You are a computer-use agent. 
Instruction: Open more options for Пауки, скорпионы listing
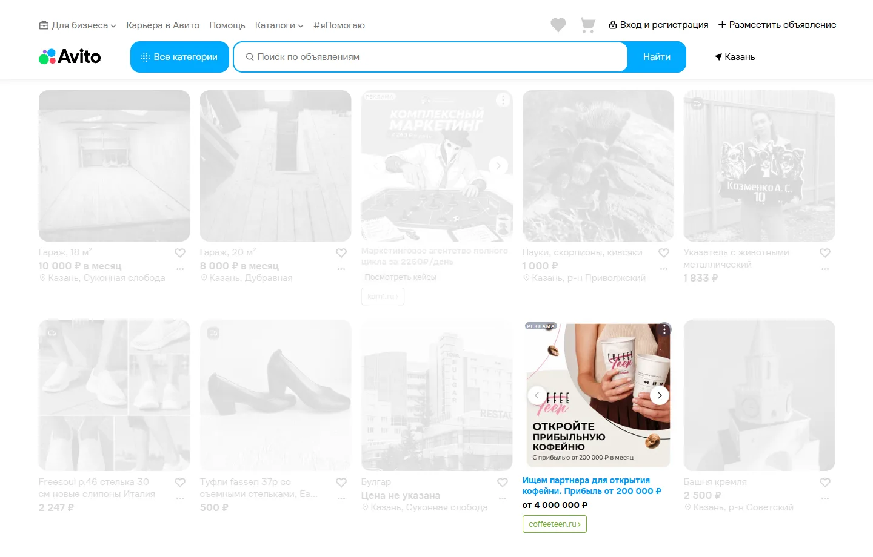(x=664, y=269)
